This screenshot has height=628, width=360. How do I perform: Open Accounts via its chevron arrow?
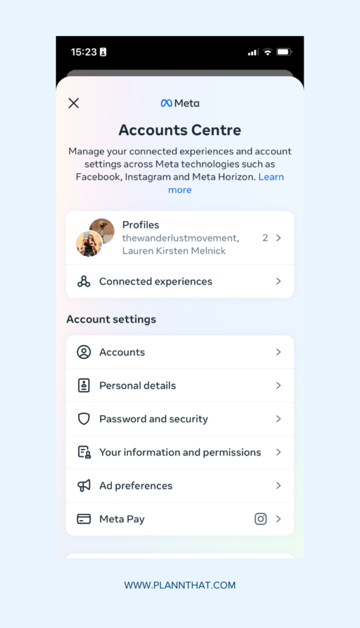pyautogui.click(x=279, y=352)
